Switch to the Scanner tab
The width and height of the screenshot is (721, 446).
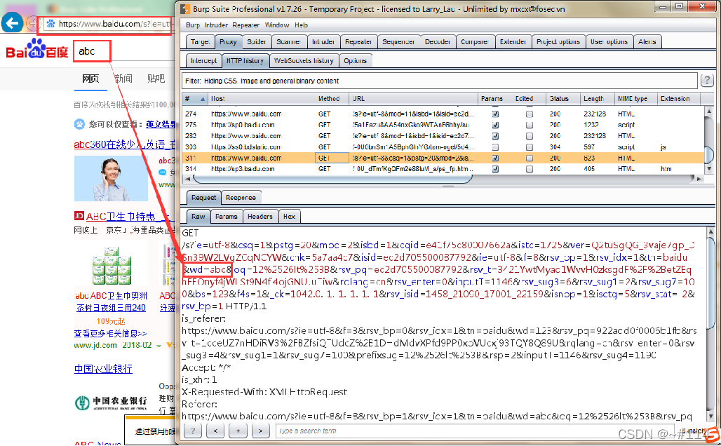click(288, 42)
